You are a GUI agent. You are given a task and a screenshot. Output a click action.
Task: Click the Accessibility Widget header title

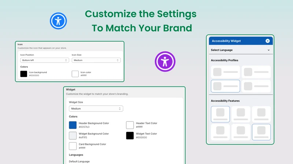tap(226, 41)
